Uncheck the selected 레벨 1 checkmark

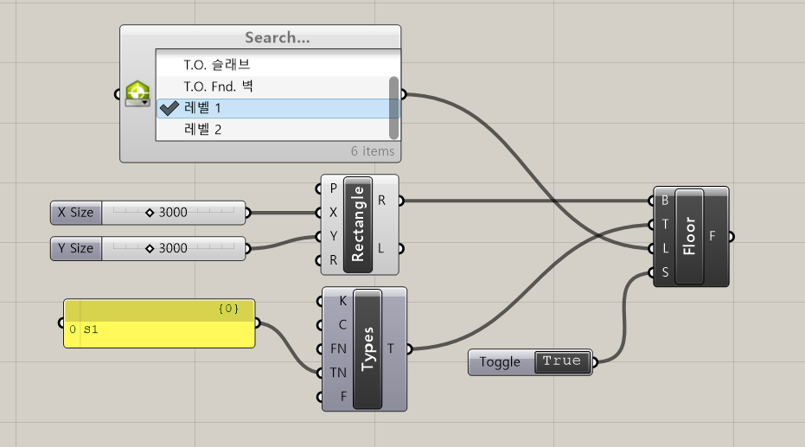169,108
